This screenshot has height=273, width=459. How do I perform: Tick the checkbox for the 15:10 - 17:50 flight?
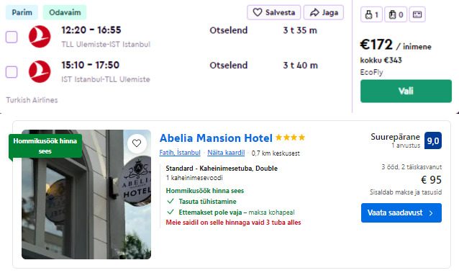coord(12,72)
